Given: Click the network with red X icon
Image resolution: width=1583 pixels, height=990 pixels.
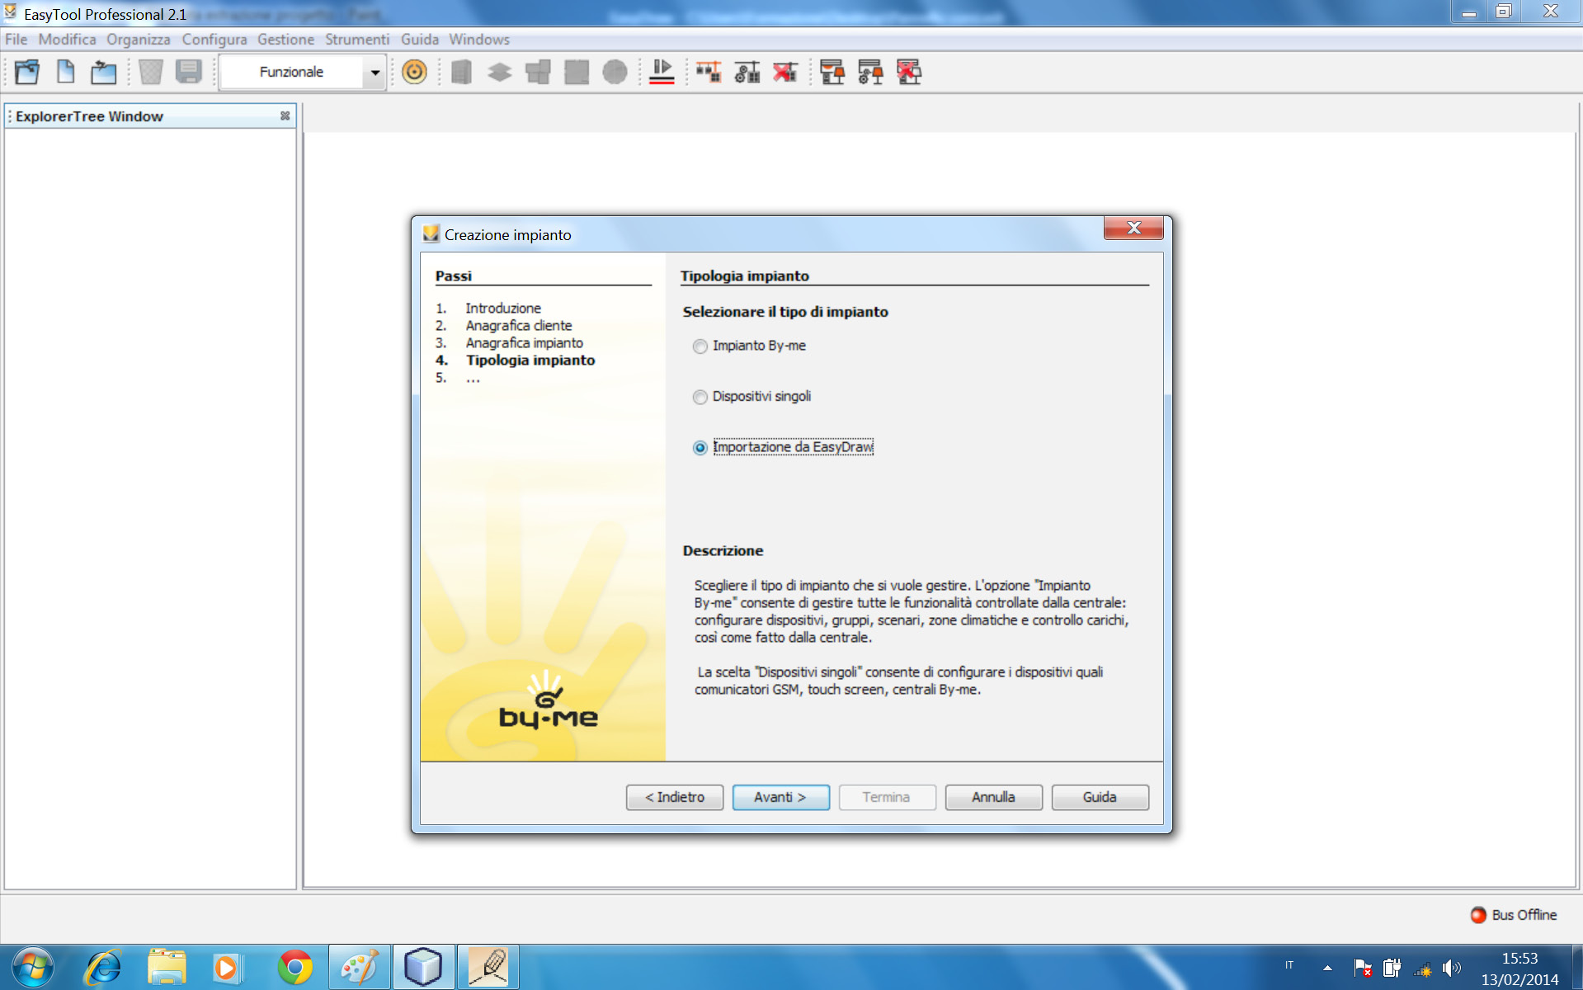Looking at the screenshot, I should click(x=784, y=73).
